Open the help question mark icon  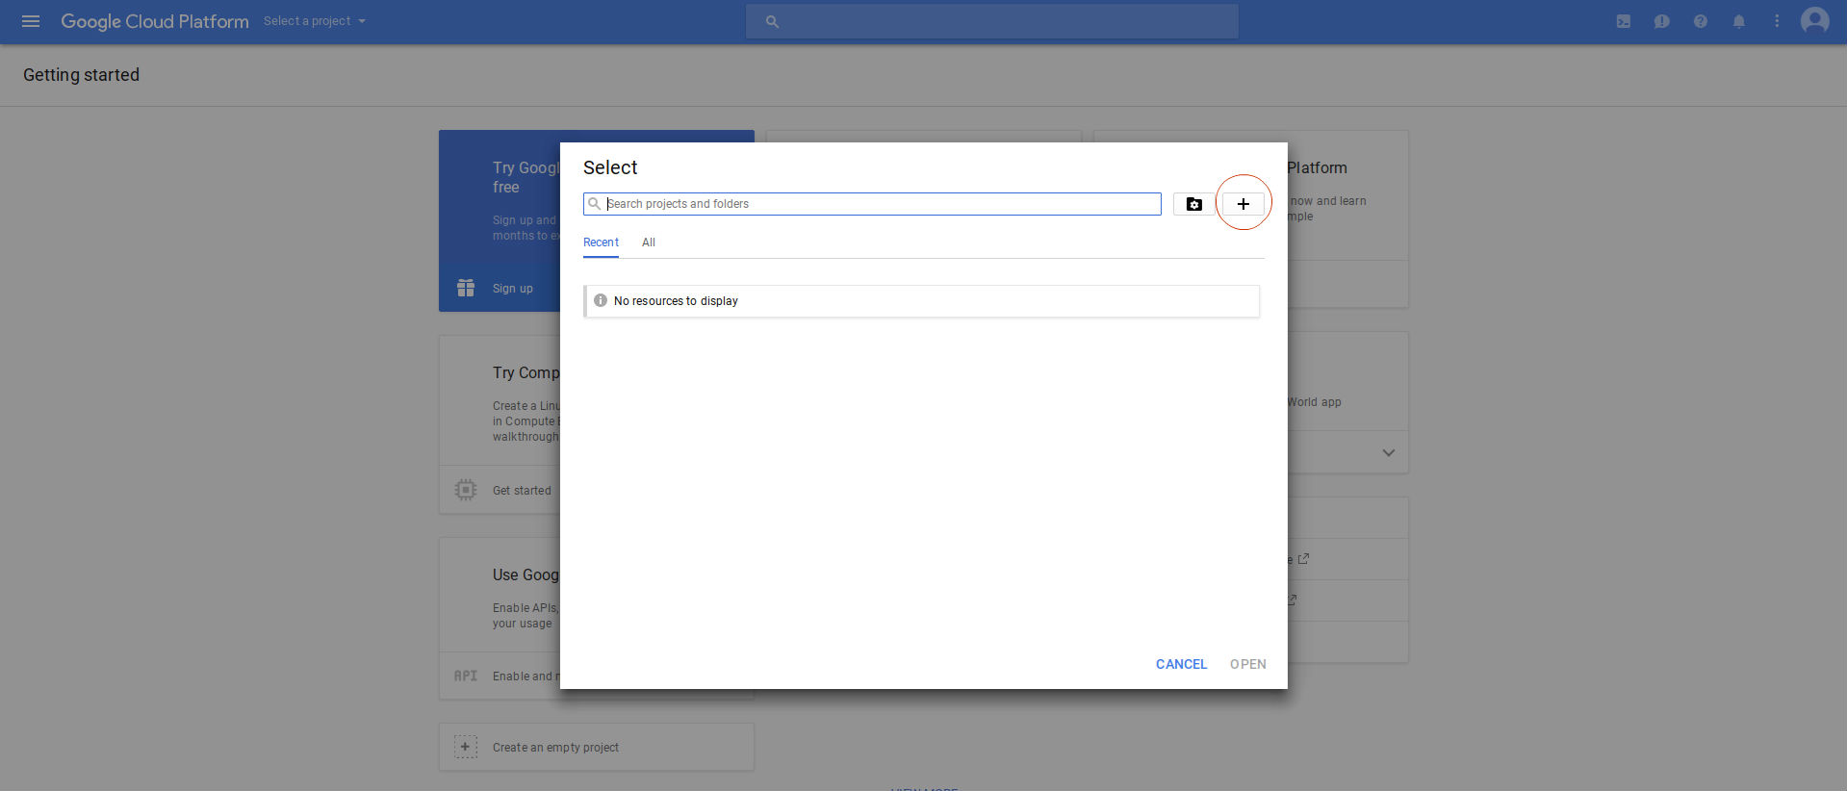(x=1701, y=21)
